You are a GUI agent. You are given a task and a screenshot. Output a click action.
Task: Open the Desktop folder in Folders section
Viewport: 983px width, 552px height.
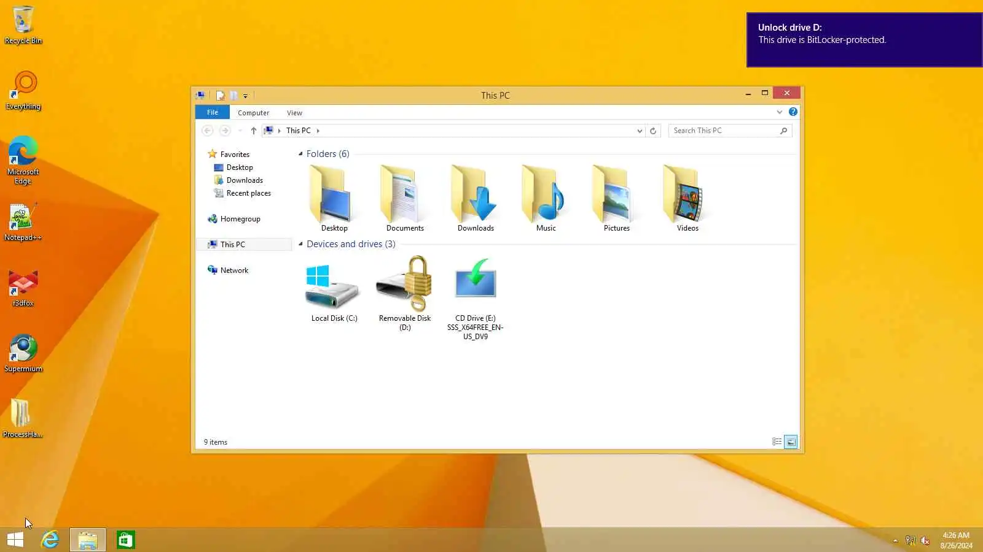(x=334, y=198)
